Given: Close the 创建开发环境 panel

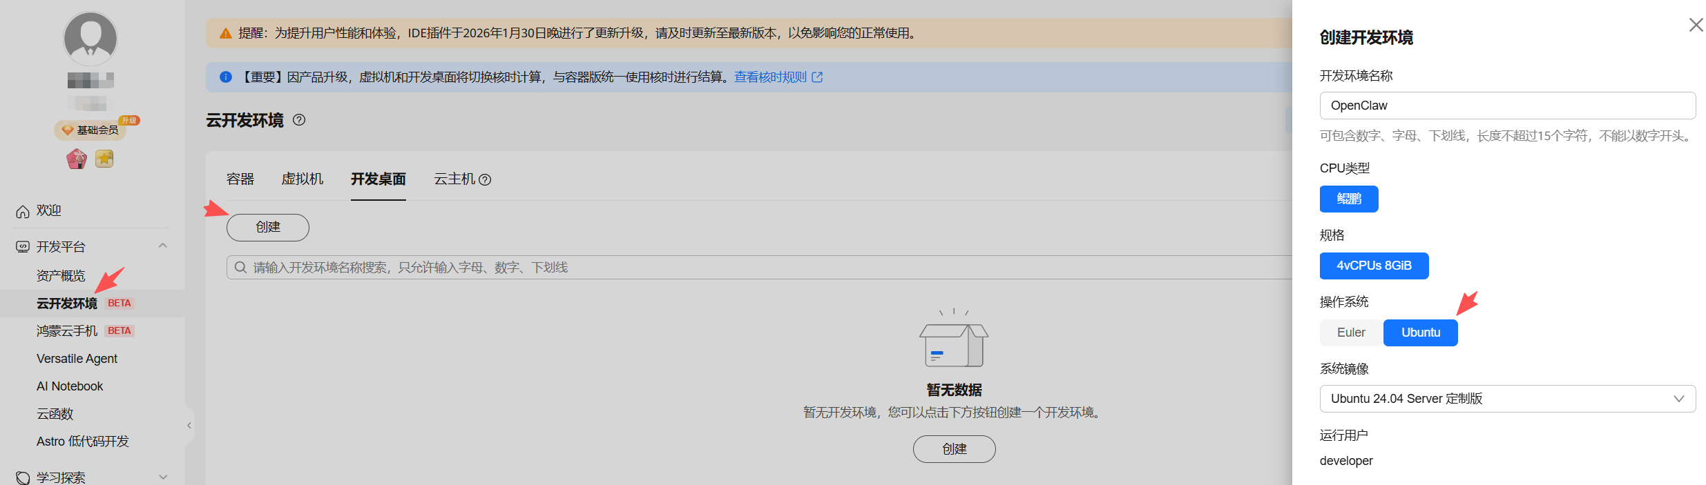Looking at the screenshot, I should (x=1696, y=25).
